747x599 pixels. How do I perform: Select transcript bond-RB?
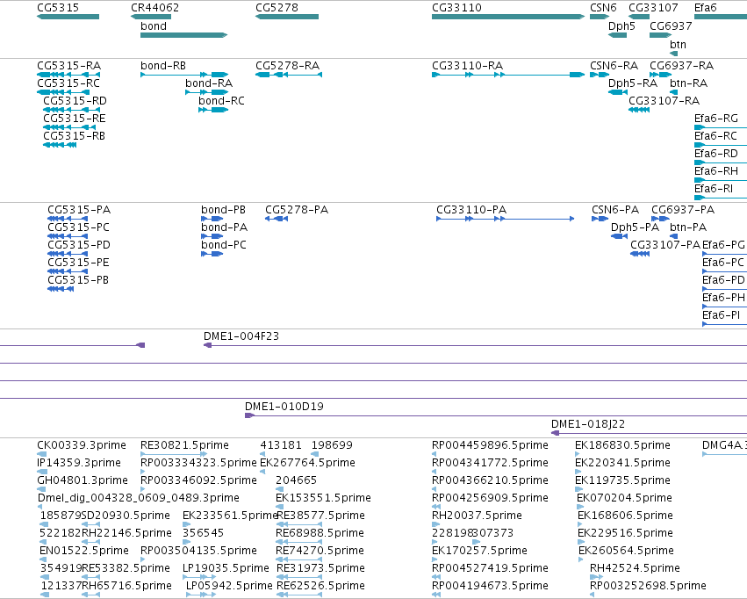184,75
